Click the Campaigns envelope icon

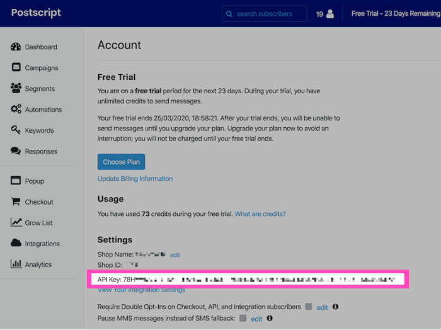click(16, 67)
